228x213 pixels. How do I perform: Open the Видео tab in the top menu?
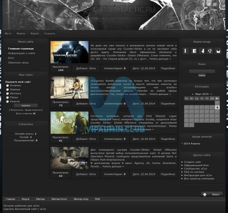point(35,34)
